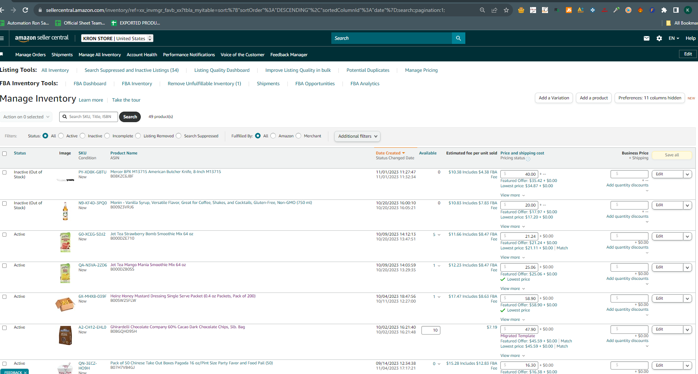The height and width of the screenshot is (374, 698).
Task: Open the Monin Vanilla Syrup product thumbnail
Action: [x=65, y=211]
